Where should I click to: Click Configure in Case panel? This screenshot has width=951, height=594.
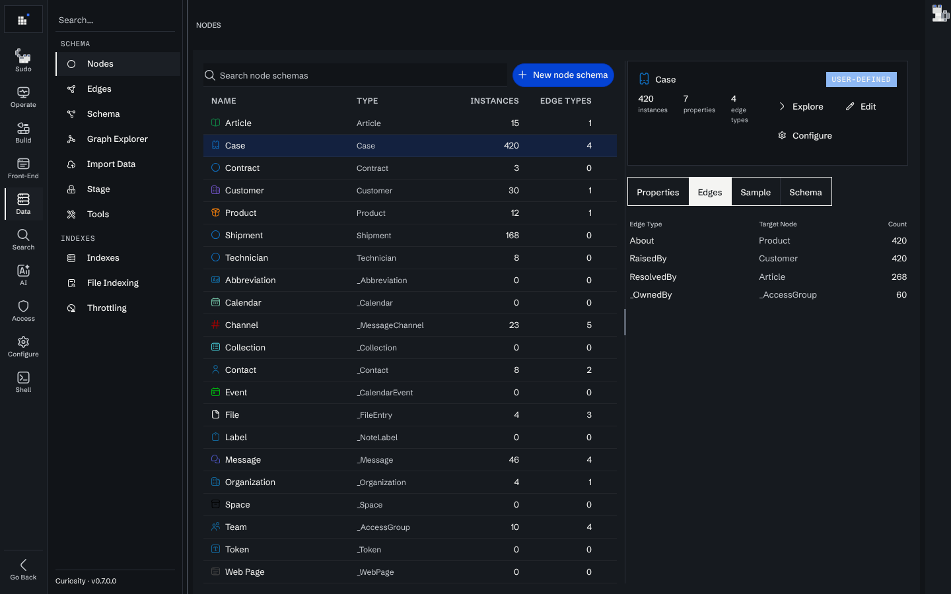(804, 135)
